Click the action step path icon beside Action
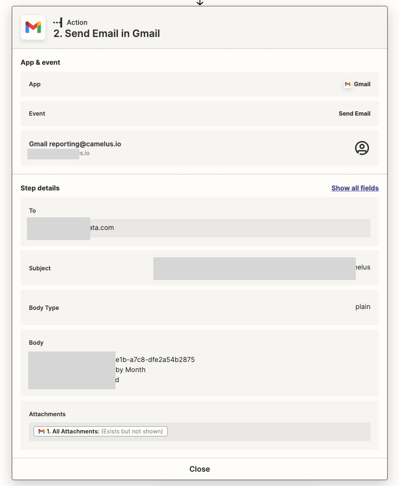Viewport: 399px width, 486px height. click(58, 22)
